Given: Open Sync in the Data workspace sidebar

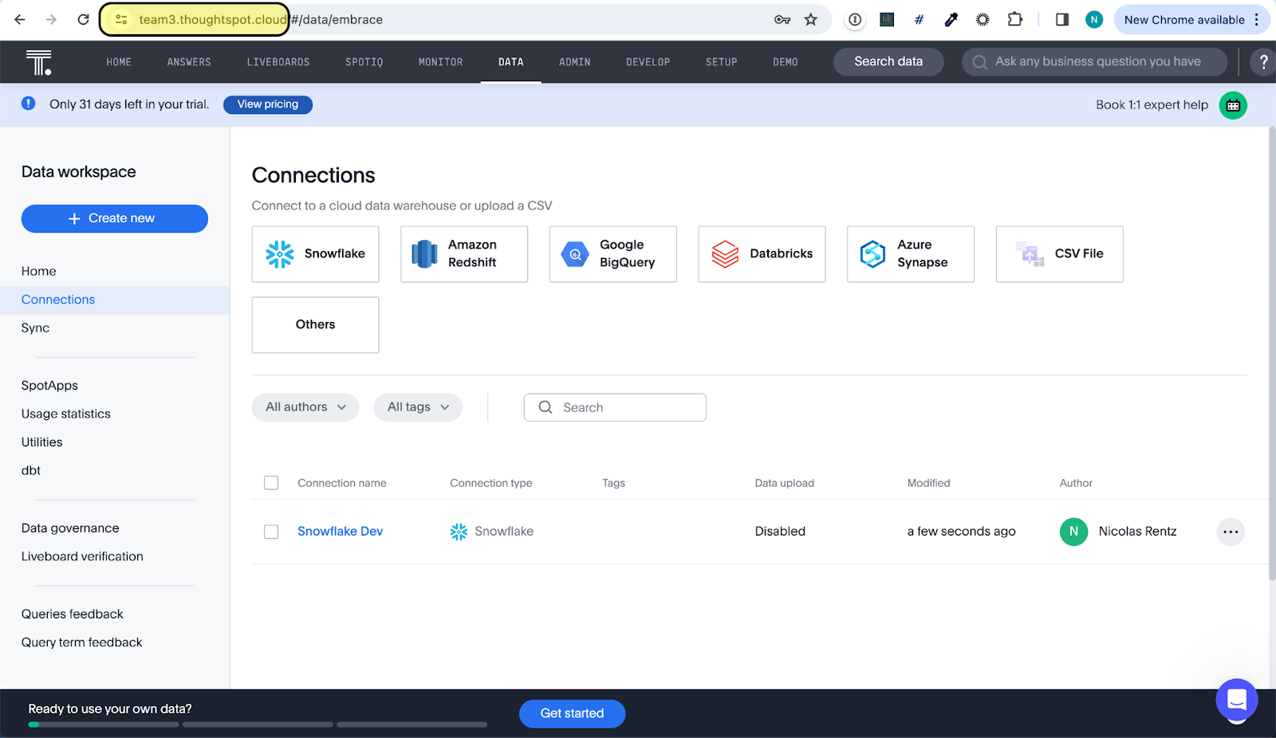Looking at the screenshot, I should pos(35,328).
